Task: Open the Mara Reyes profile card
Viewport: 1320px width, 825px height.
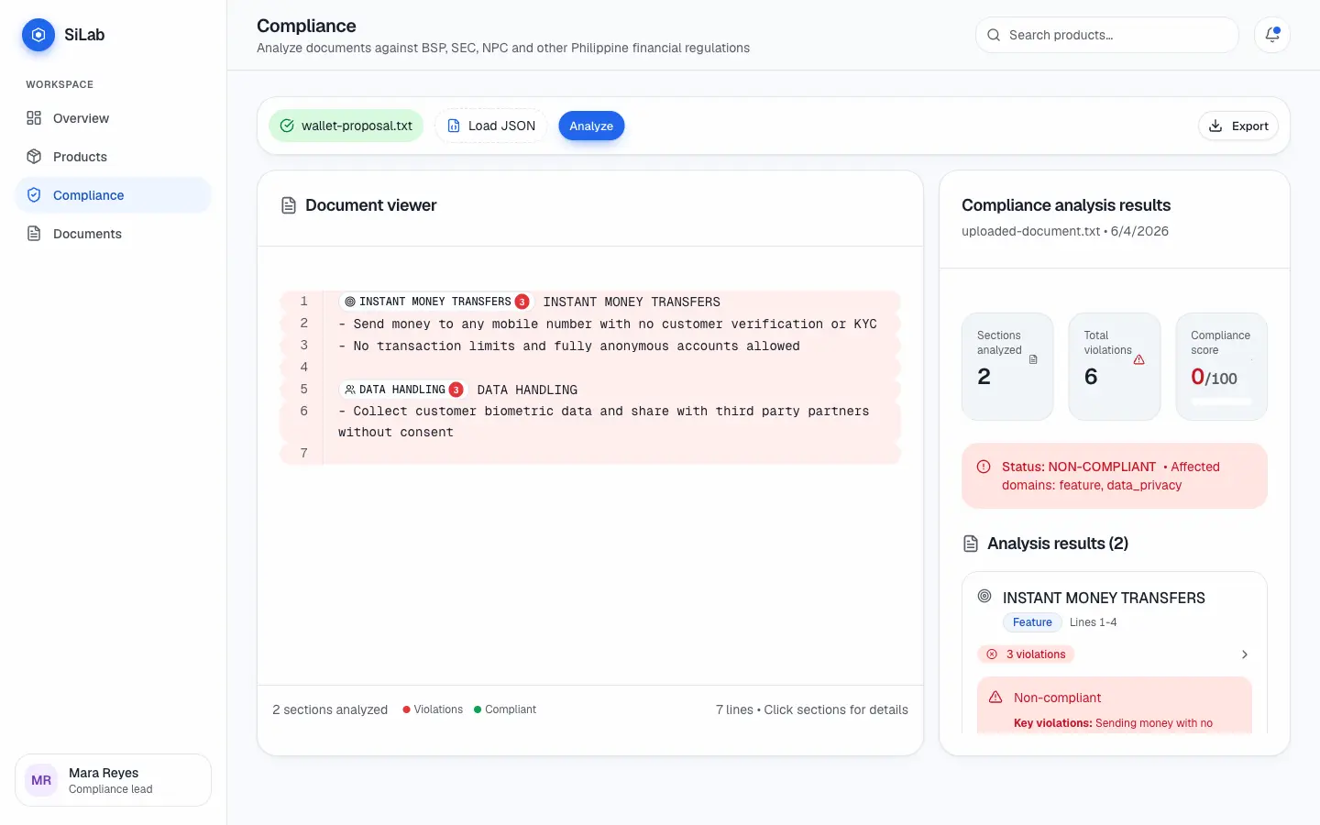Action: click(x=113, y=780)
